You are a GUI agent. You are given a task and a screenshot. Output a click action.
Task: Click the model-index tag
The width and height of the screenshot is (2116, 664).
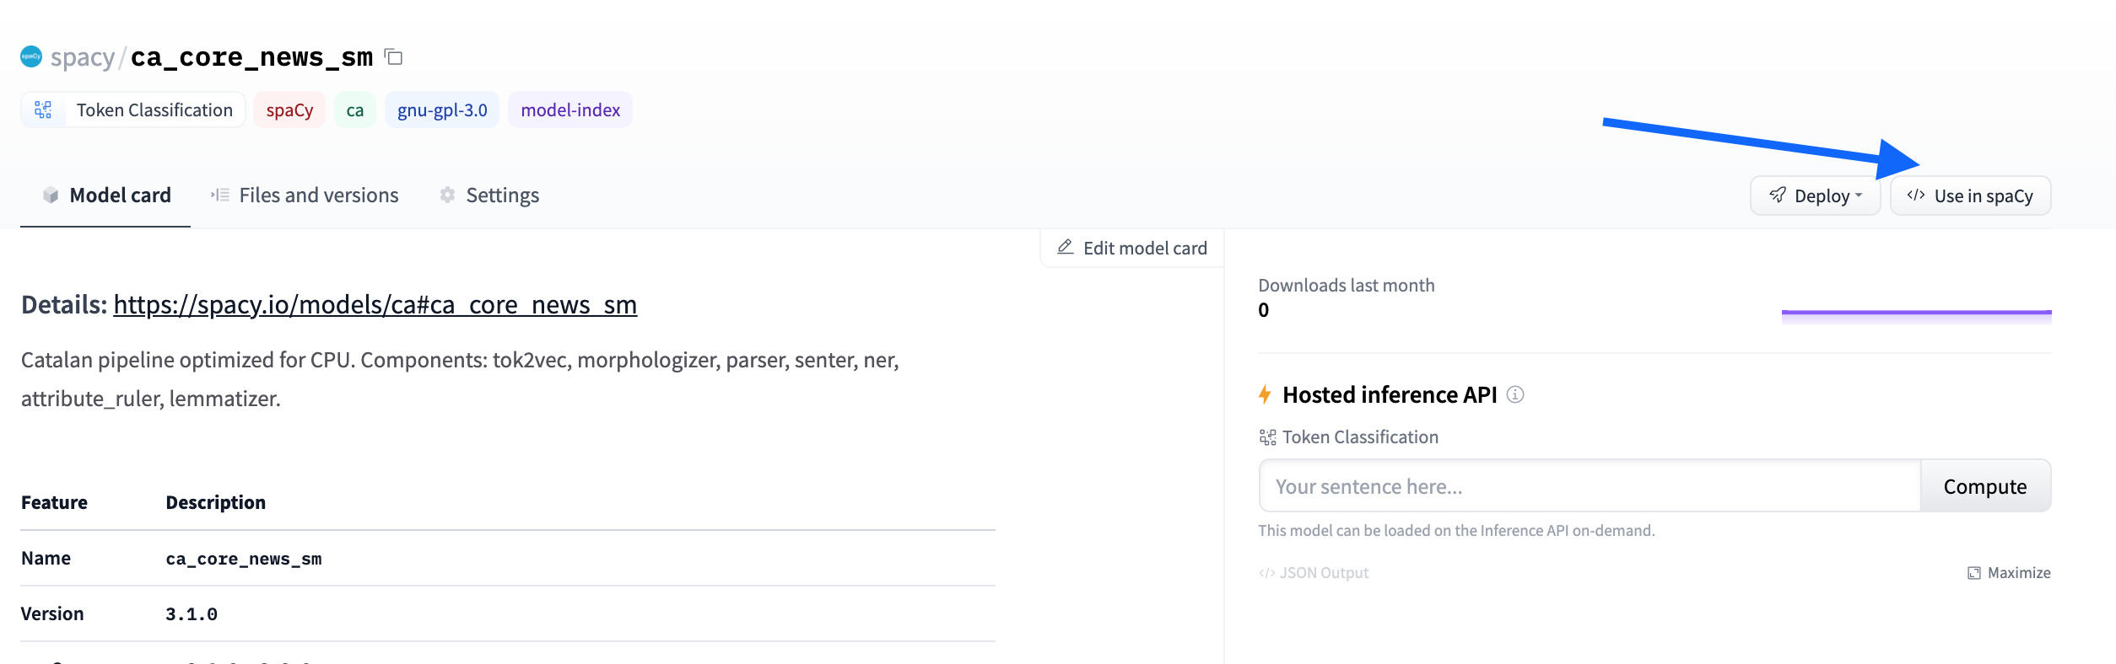570,110
